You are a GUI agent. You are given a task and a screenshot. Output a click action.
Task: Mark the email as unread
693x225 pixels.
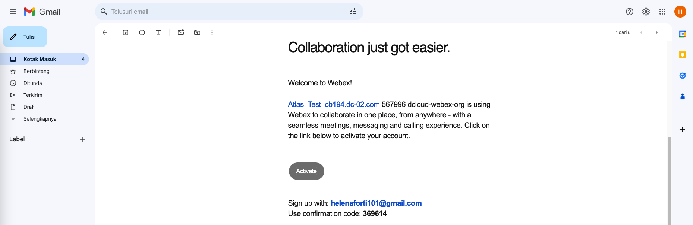pos(181,32)
